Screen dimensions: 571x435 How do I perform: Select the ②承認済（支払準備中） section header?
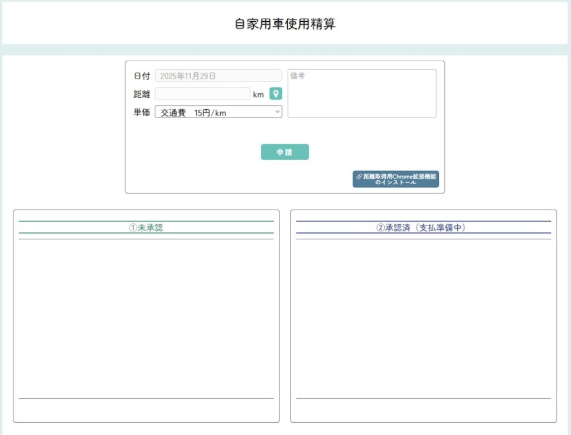click(423, 228)
